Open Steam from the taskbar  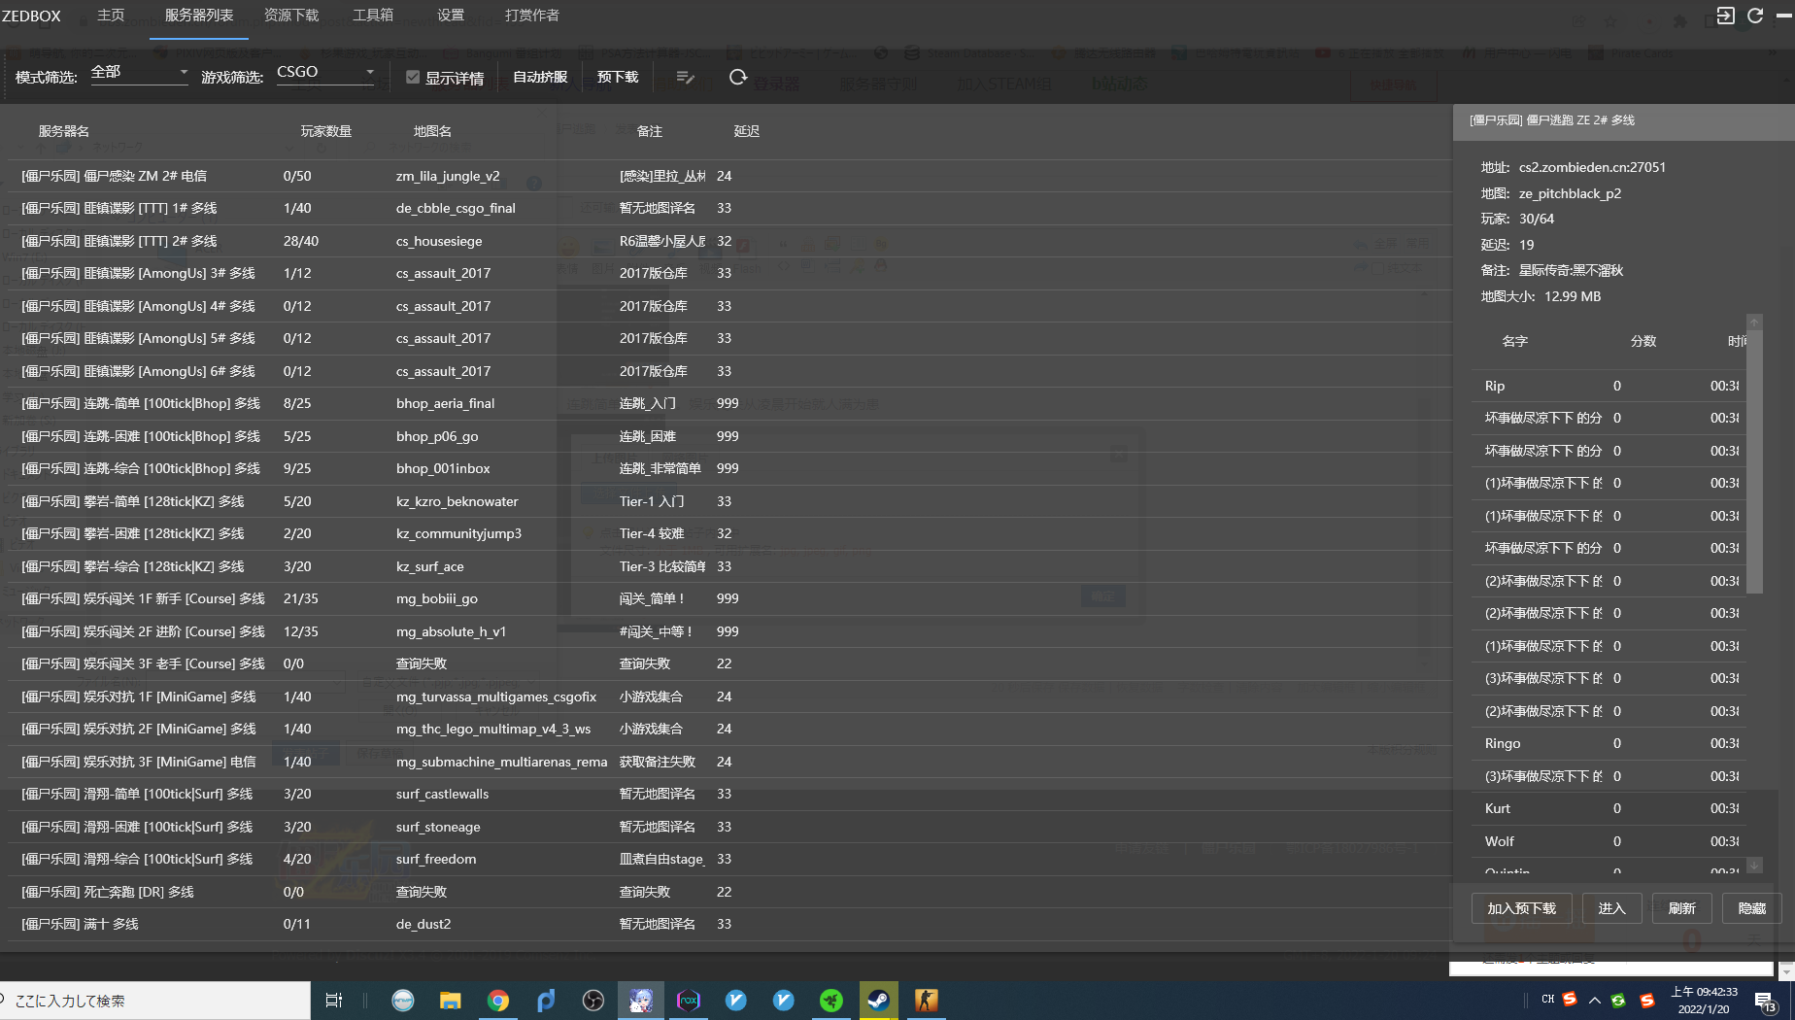click(879, 1001)
